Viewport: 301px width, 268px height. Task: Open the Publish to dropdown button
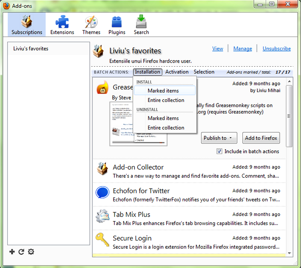pos(219,138)
